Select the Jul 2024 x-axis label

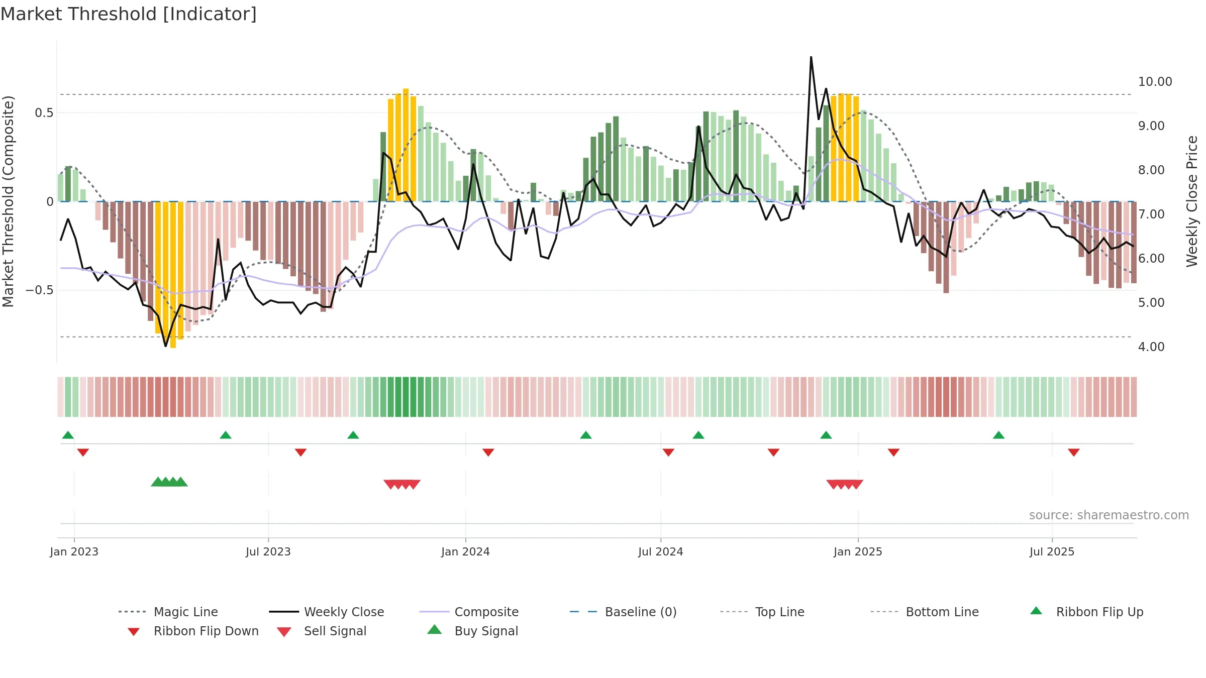[x=661, y=551]
